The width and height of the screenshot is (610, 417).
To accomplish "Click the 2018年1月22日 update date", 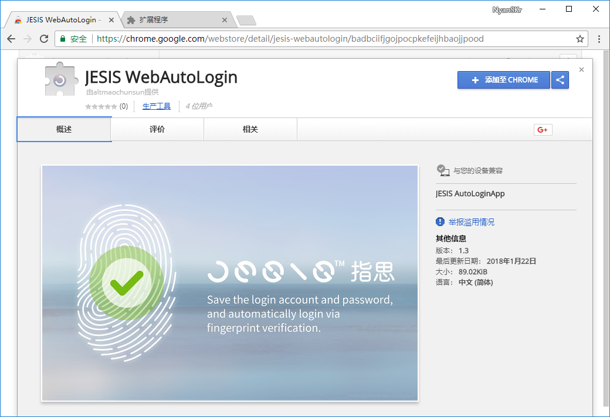I will click(x=511, y=261).
